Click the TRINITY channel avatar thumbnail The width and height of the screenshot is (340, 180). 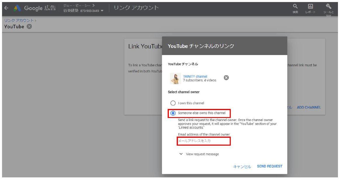click(176, 79)
